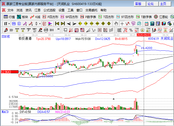This screenshot has height=126, width=174.
Task: Select the percent % tool
Action: tap(131, 30)
